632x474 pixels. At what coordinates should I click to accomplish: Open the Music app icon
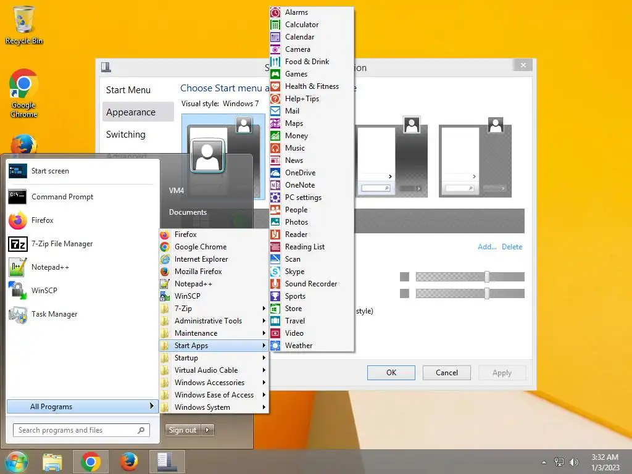click(275, 148)
